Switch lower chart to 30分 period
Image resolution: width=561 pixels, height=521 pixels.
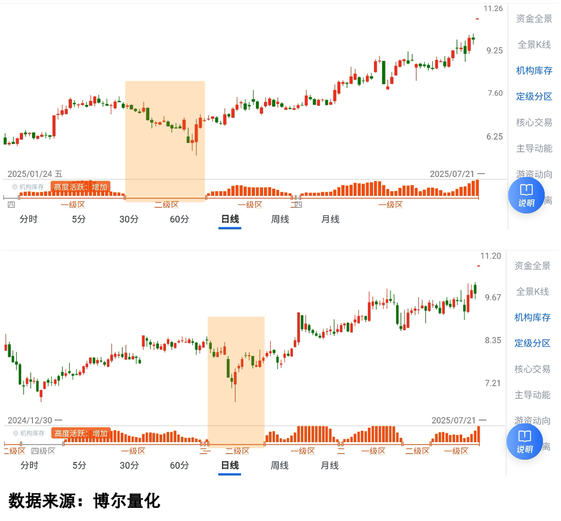129,465
